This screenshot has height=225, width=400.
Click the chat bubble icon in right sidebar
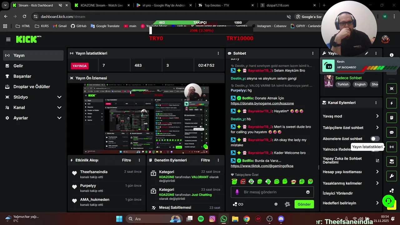pyautogui.click(x=392, y=132)
